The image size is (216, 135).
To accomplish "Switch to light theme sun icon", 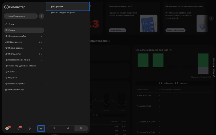I will pos(55,128).
